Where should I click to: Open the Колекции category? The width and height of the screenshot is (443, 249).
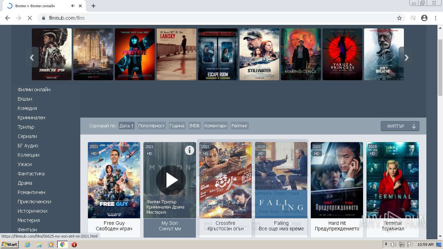(28, 155)
